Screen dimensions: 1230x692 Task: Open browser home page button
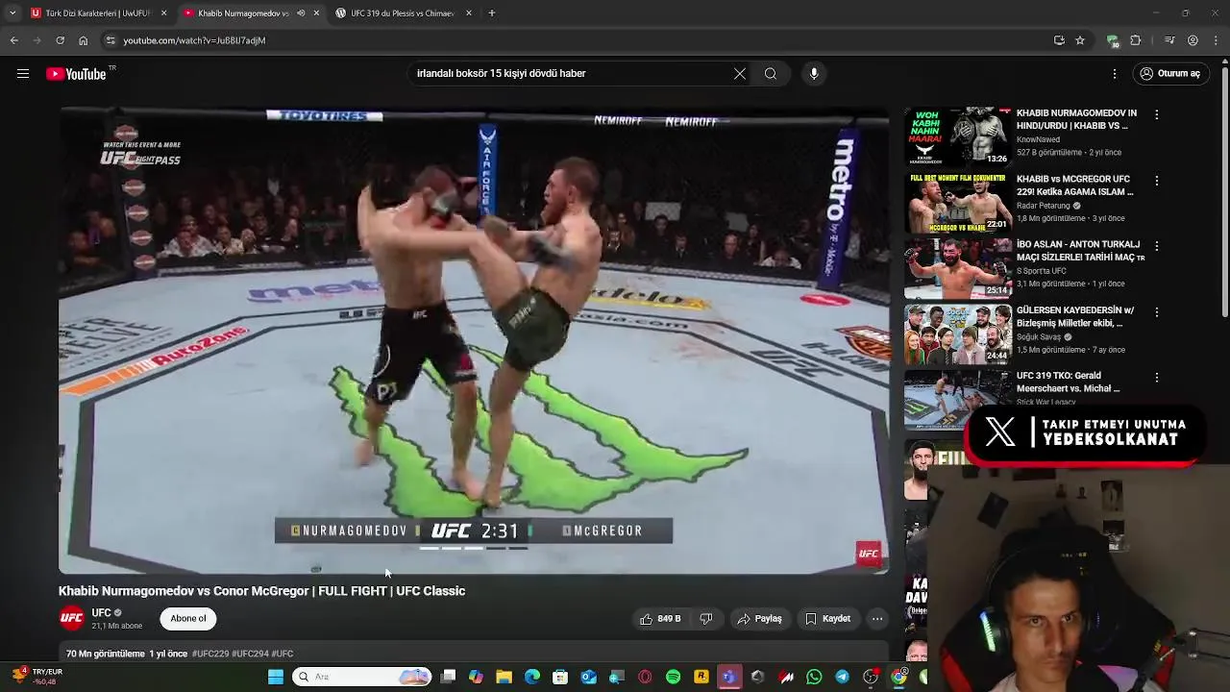83,40
